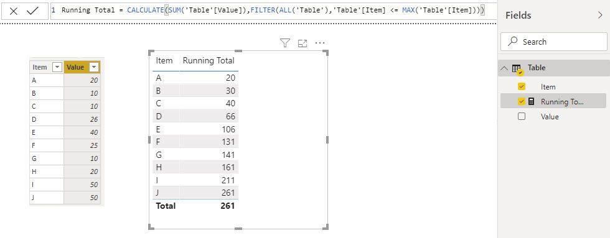Click the bottom-middle handle of the visual
610x238 pixels.
pyautogui.click(x=238, y=228)
